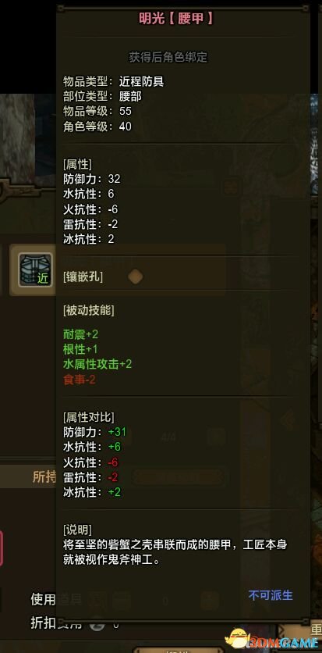Click the 使用道具 label
322x653 pixels.
click(56, 600)
